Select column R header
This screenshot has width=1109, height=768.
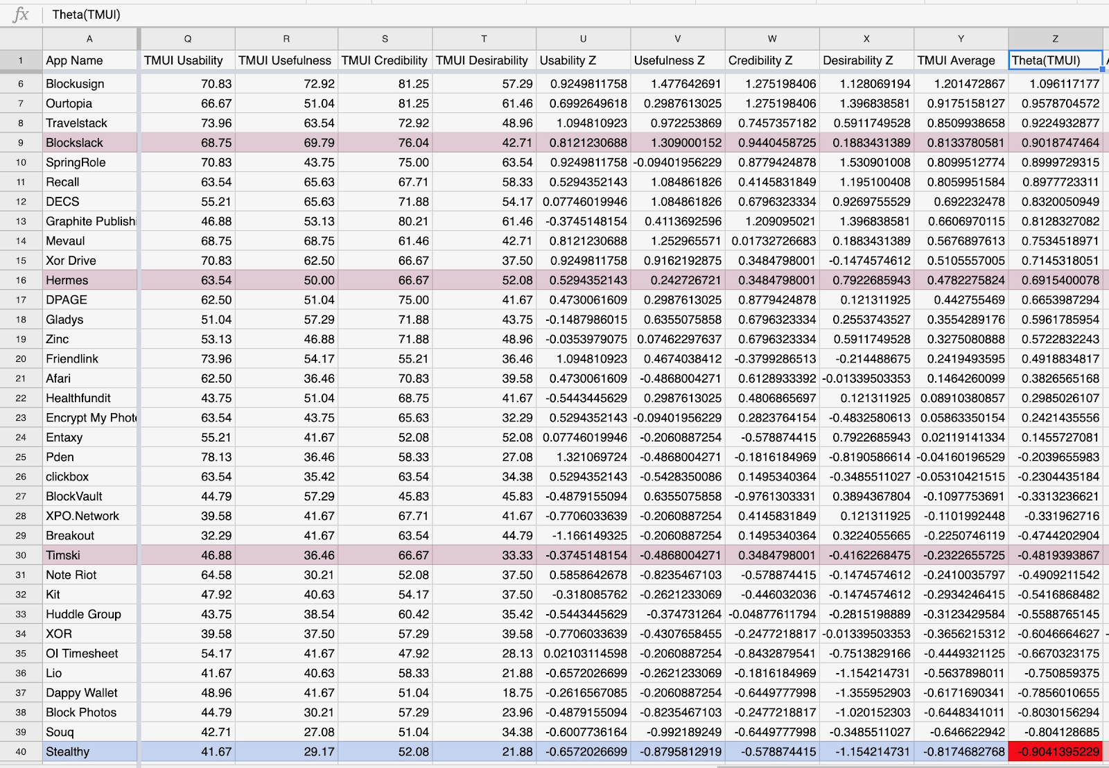coord(286,39)
